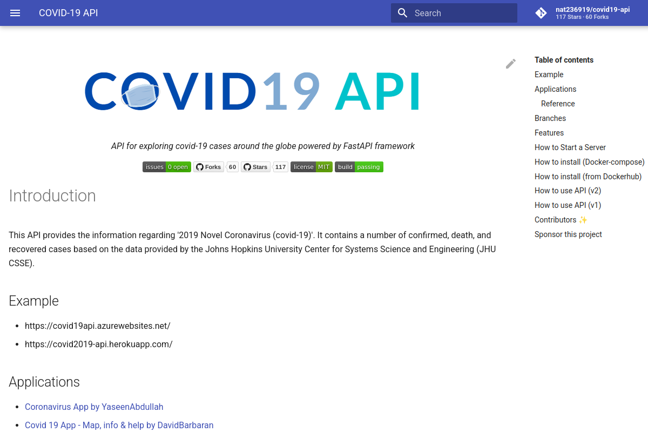This screenshot has width=648, height=432.
Task: Click the GitHub icon on Stars badge
Action: pos(247,167)
